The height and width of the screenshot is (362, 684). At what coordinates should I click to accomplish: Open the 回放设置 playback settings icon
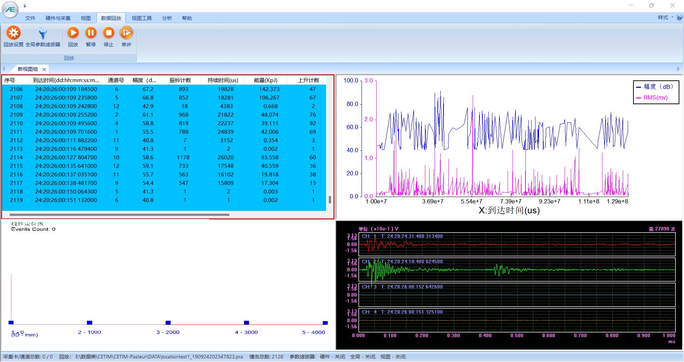pos(14,37)
